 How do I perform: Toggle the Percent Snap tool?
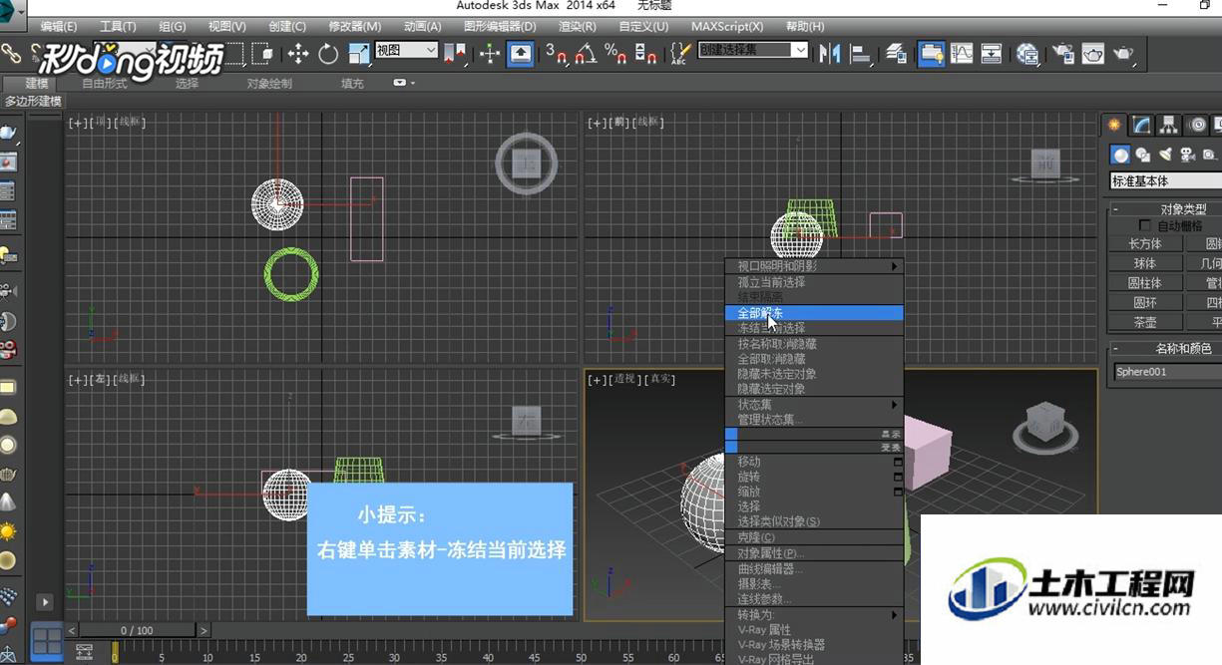(x=615, y=54)
